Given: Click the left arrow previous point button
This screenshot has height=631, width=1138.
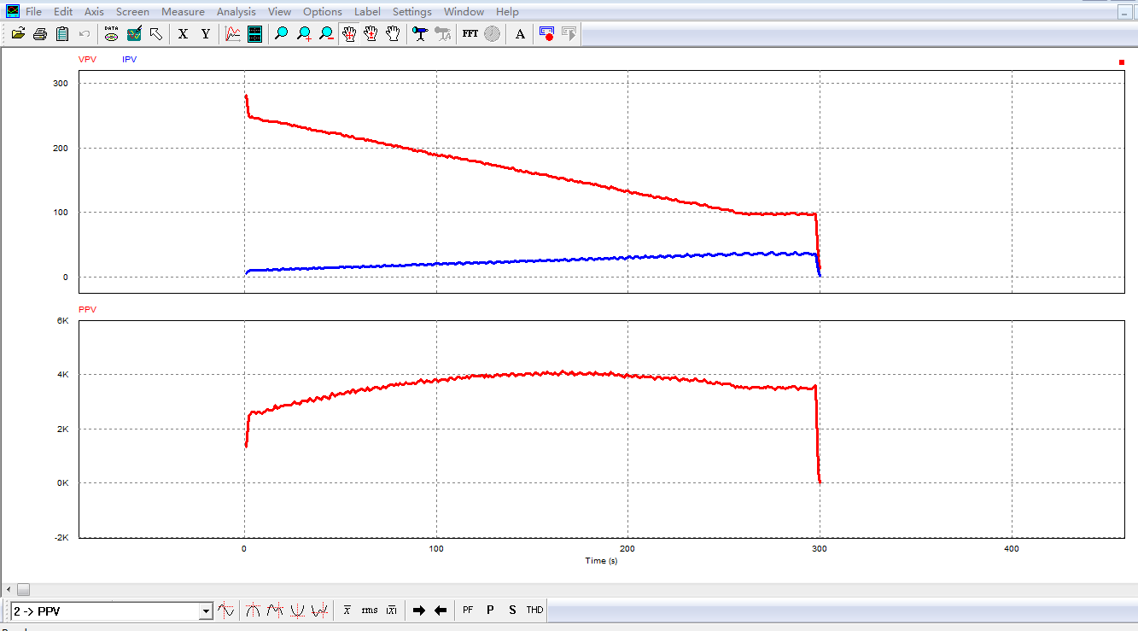Looking at the screenshot, I should pyautogui.click(x=441, y=611).
